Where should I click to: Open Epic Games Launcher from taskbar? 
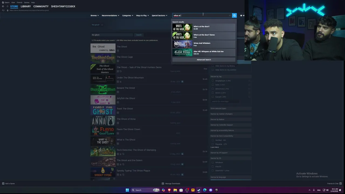point(216,190)
